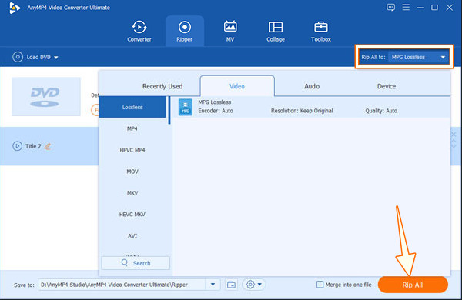Viewport: 462px width, 300px height.
Task: Minimize the application window
Action: pos(420,8)
